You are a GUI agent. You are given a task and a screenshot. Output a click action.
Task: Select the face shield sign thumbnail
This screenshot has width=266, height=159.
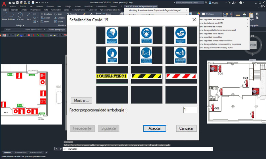[112, 35]
